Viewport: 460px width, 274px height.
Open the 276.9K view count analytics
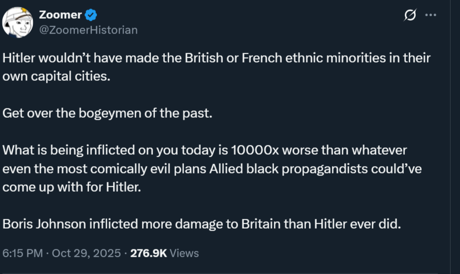tap(148, 253)
